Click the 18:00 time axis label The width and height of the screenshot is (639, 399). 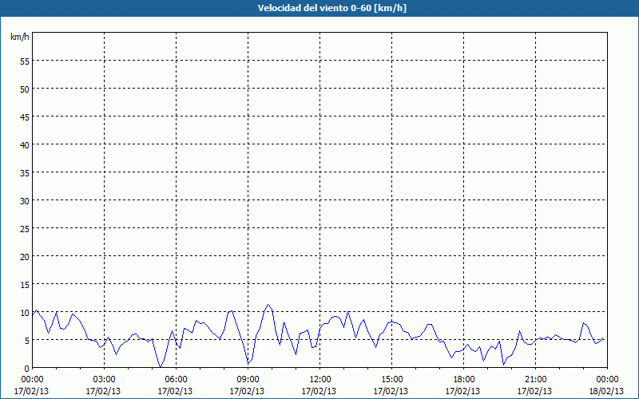pyautogui.click(x=463, y=380)
